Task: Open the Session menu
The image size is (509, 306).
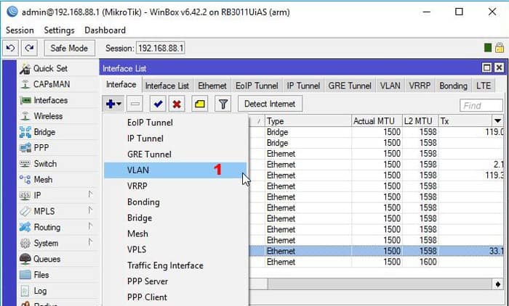Action: click(20, 30)
